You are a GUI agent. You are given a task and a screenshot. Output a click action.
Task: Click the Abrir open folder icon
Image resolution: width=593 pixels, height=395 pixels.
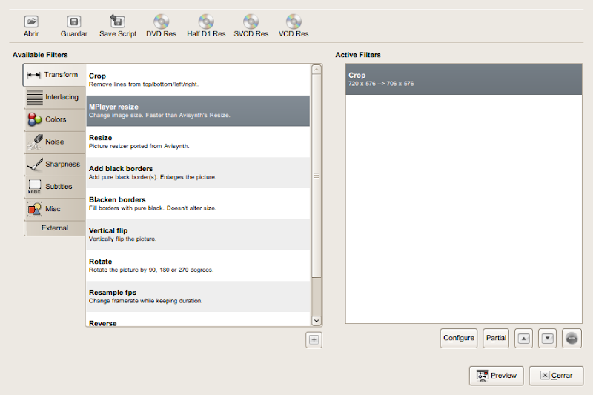pos(31,22)
